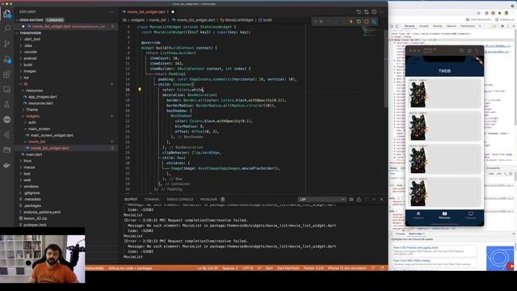Screen dimensions: 517x291
Task: Open Source Control view in activity bar
Action: tap(7, 44)
